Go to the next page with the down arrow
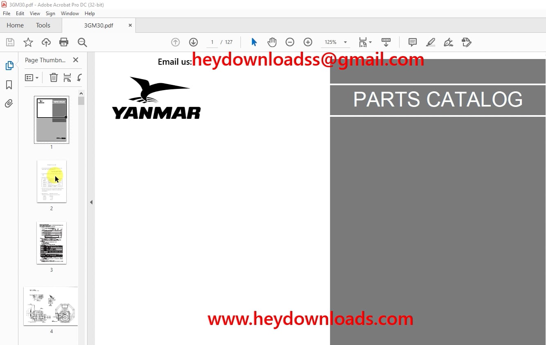The image size is (546, 345). (x=194, y=42)
